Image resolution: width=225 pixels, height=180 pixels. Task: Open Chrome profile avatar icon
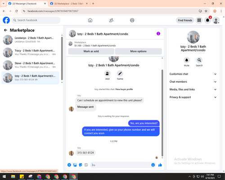pyautogui.click(x=215, y=11)
